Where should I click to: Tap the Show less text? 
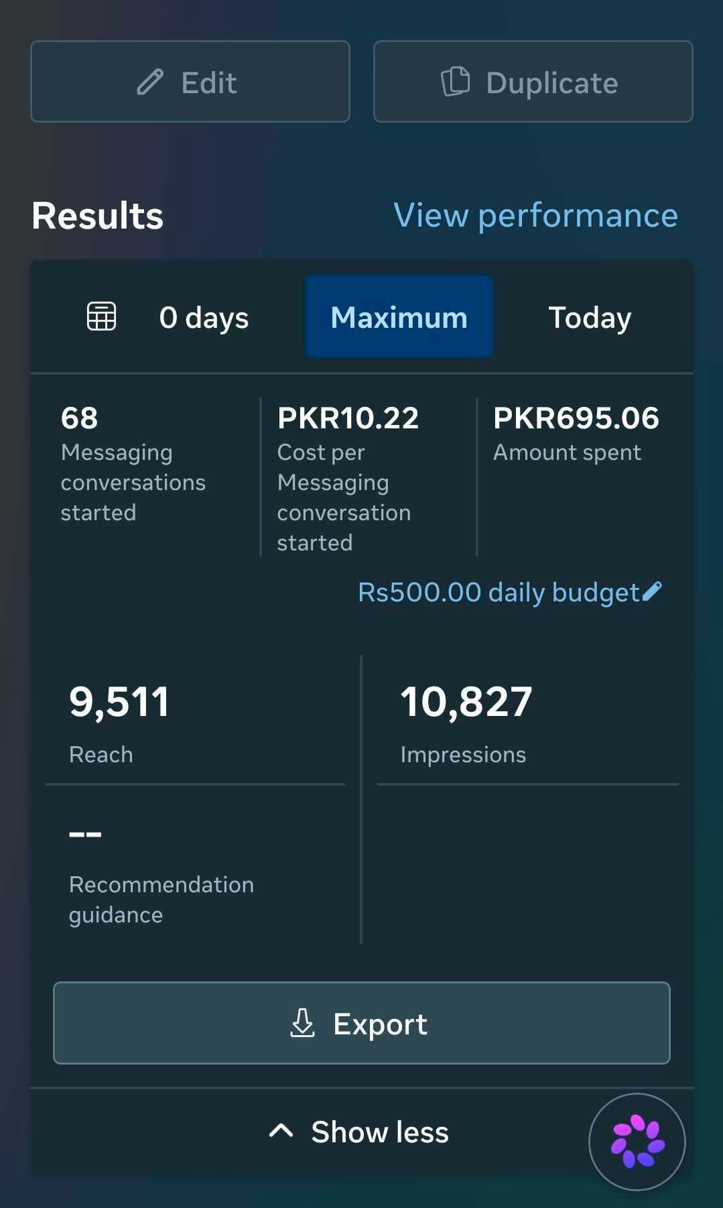point(380,1132)
